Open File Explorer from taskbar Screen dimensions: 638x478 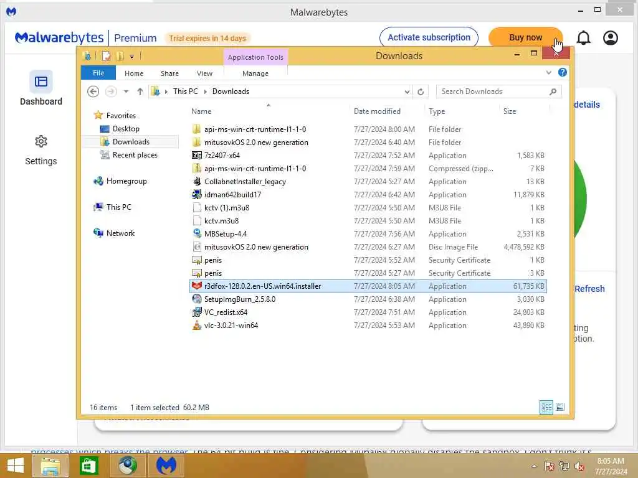pos(50,466)
